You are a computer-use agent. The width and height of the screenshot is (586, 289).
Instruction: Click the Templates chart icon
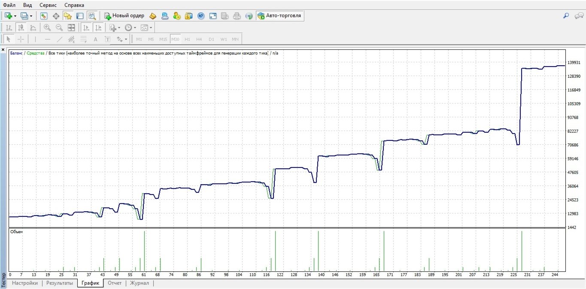pos(144,27)
